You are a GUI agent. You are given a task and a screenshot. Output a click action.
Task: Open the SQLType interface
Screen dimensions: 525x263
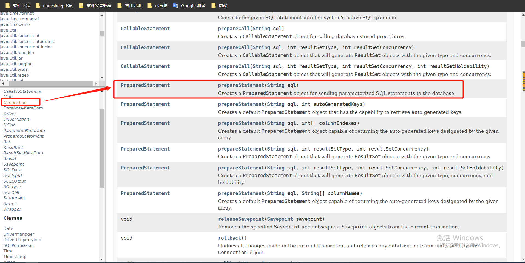[x=12, y=187]
